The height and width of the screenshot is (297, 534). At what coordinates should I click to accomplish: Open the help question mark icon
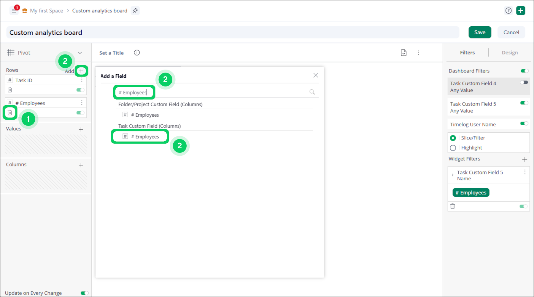508,11
